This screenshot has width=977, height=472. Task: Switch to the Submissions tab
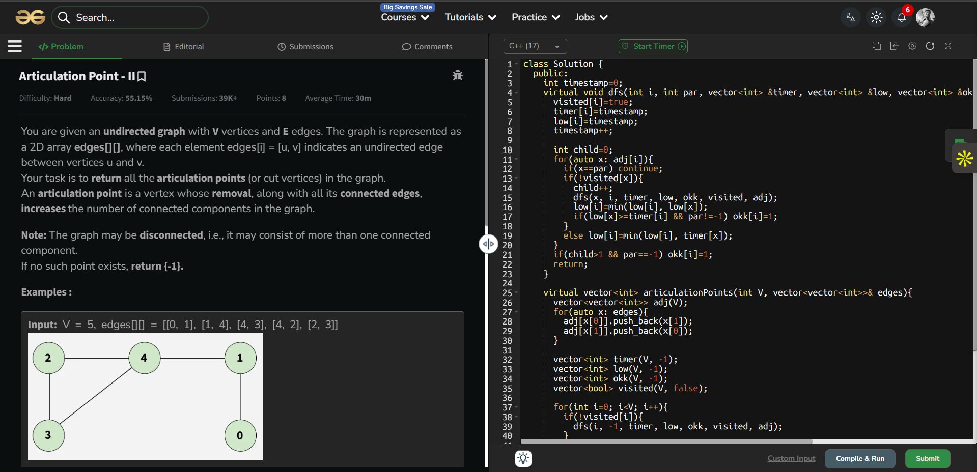[305, 47]
